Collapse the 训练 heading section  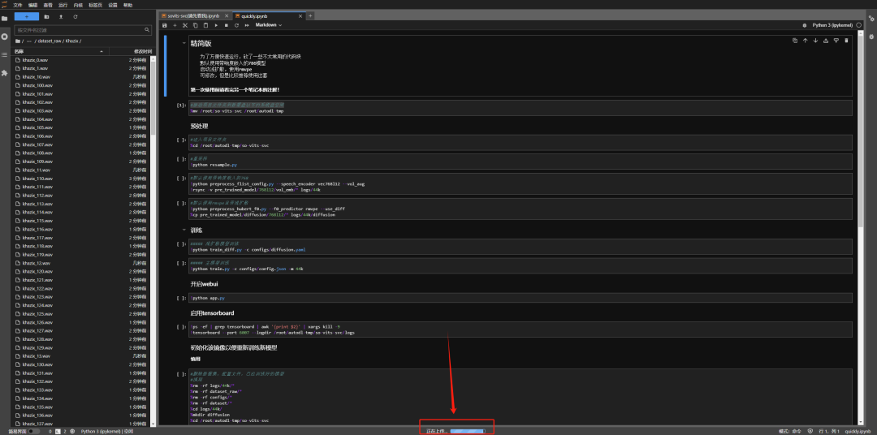coord(184,230)
